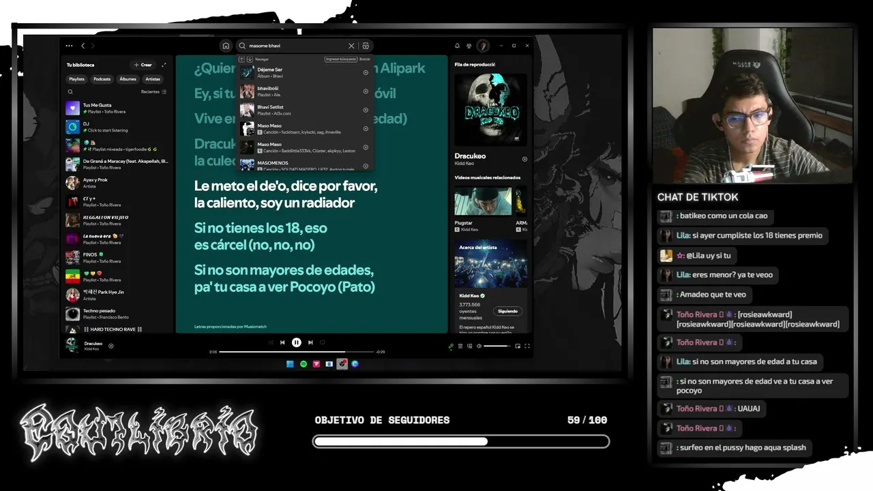Toggle the queue view icon
This screenshot has width=873, height=491.
[460, 346]
